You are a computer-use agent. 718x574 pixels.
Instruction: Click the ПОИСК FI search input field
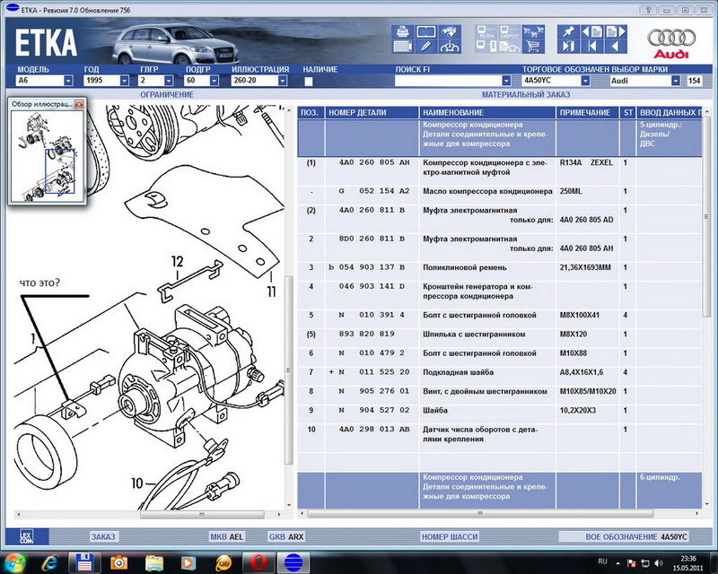pyautogui.click(x=448, y=81)
